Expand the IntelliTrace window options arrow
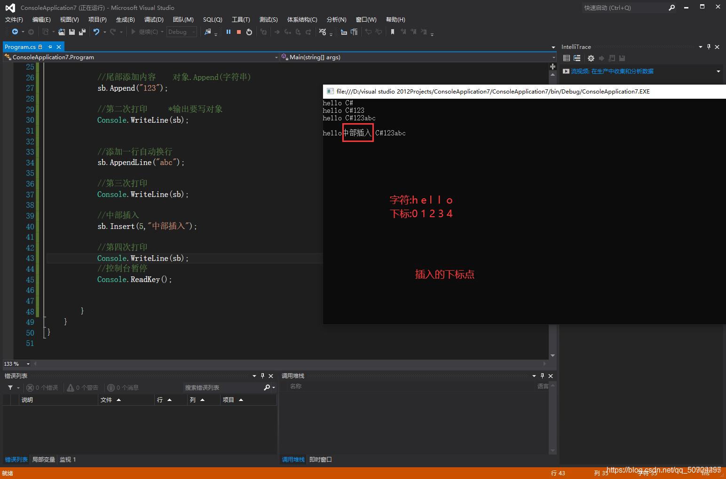Viewport: 726px width, 479px height. (701, 47)
